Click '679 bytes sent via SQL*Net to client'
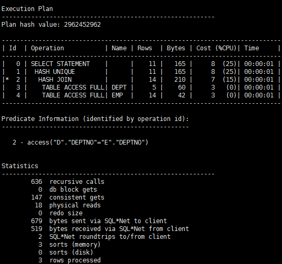 [99, 221]
